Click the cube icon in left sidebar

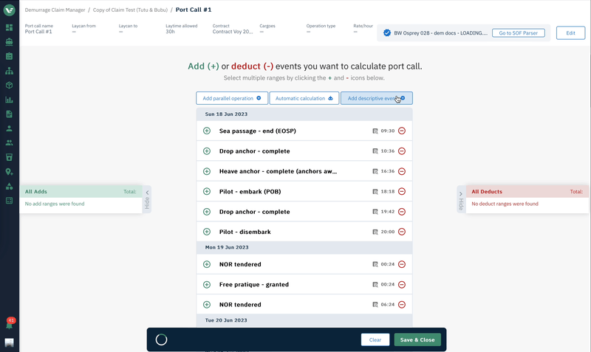tap(9, 86)
